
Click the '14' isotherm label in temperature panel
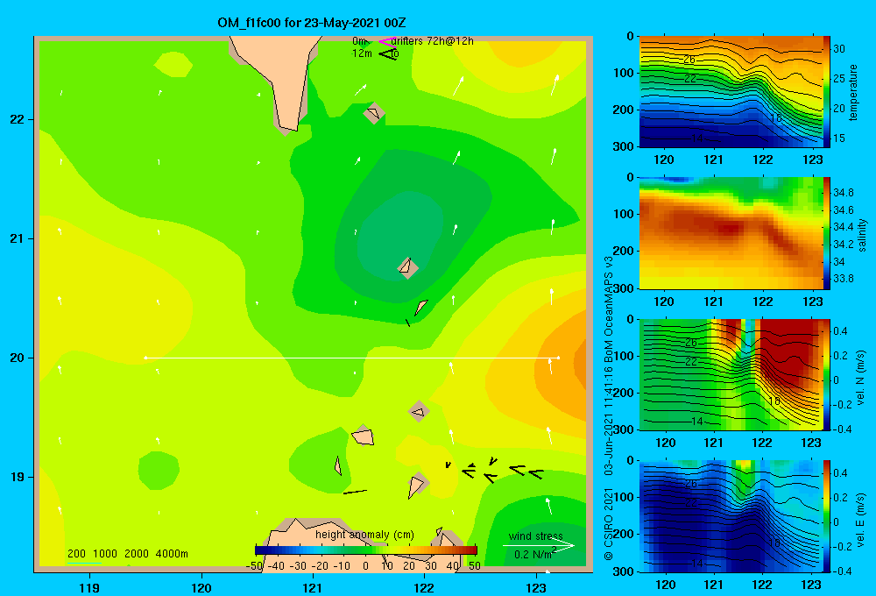(x=696, y=138)
